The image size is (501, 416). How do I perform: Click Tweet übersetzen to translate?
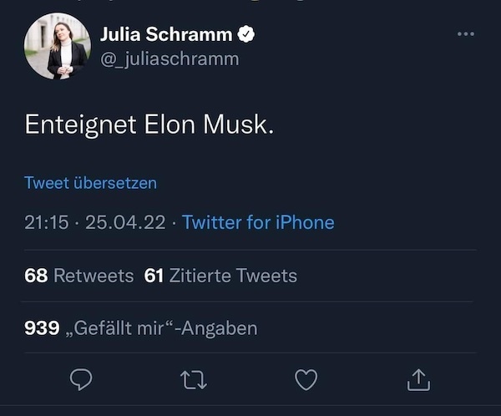click(x=90, y=182)
